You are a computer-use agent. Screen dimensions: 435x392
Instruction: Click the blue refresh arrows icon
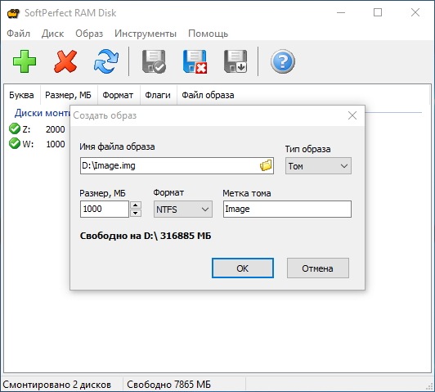pyautogui.click(x=106, y=61)
